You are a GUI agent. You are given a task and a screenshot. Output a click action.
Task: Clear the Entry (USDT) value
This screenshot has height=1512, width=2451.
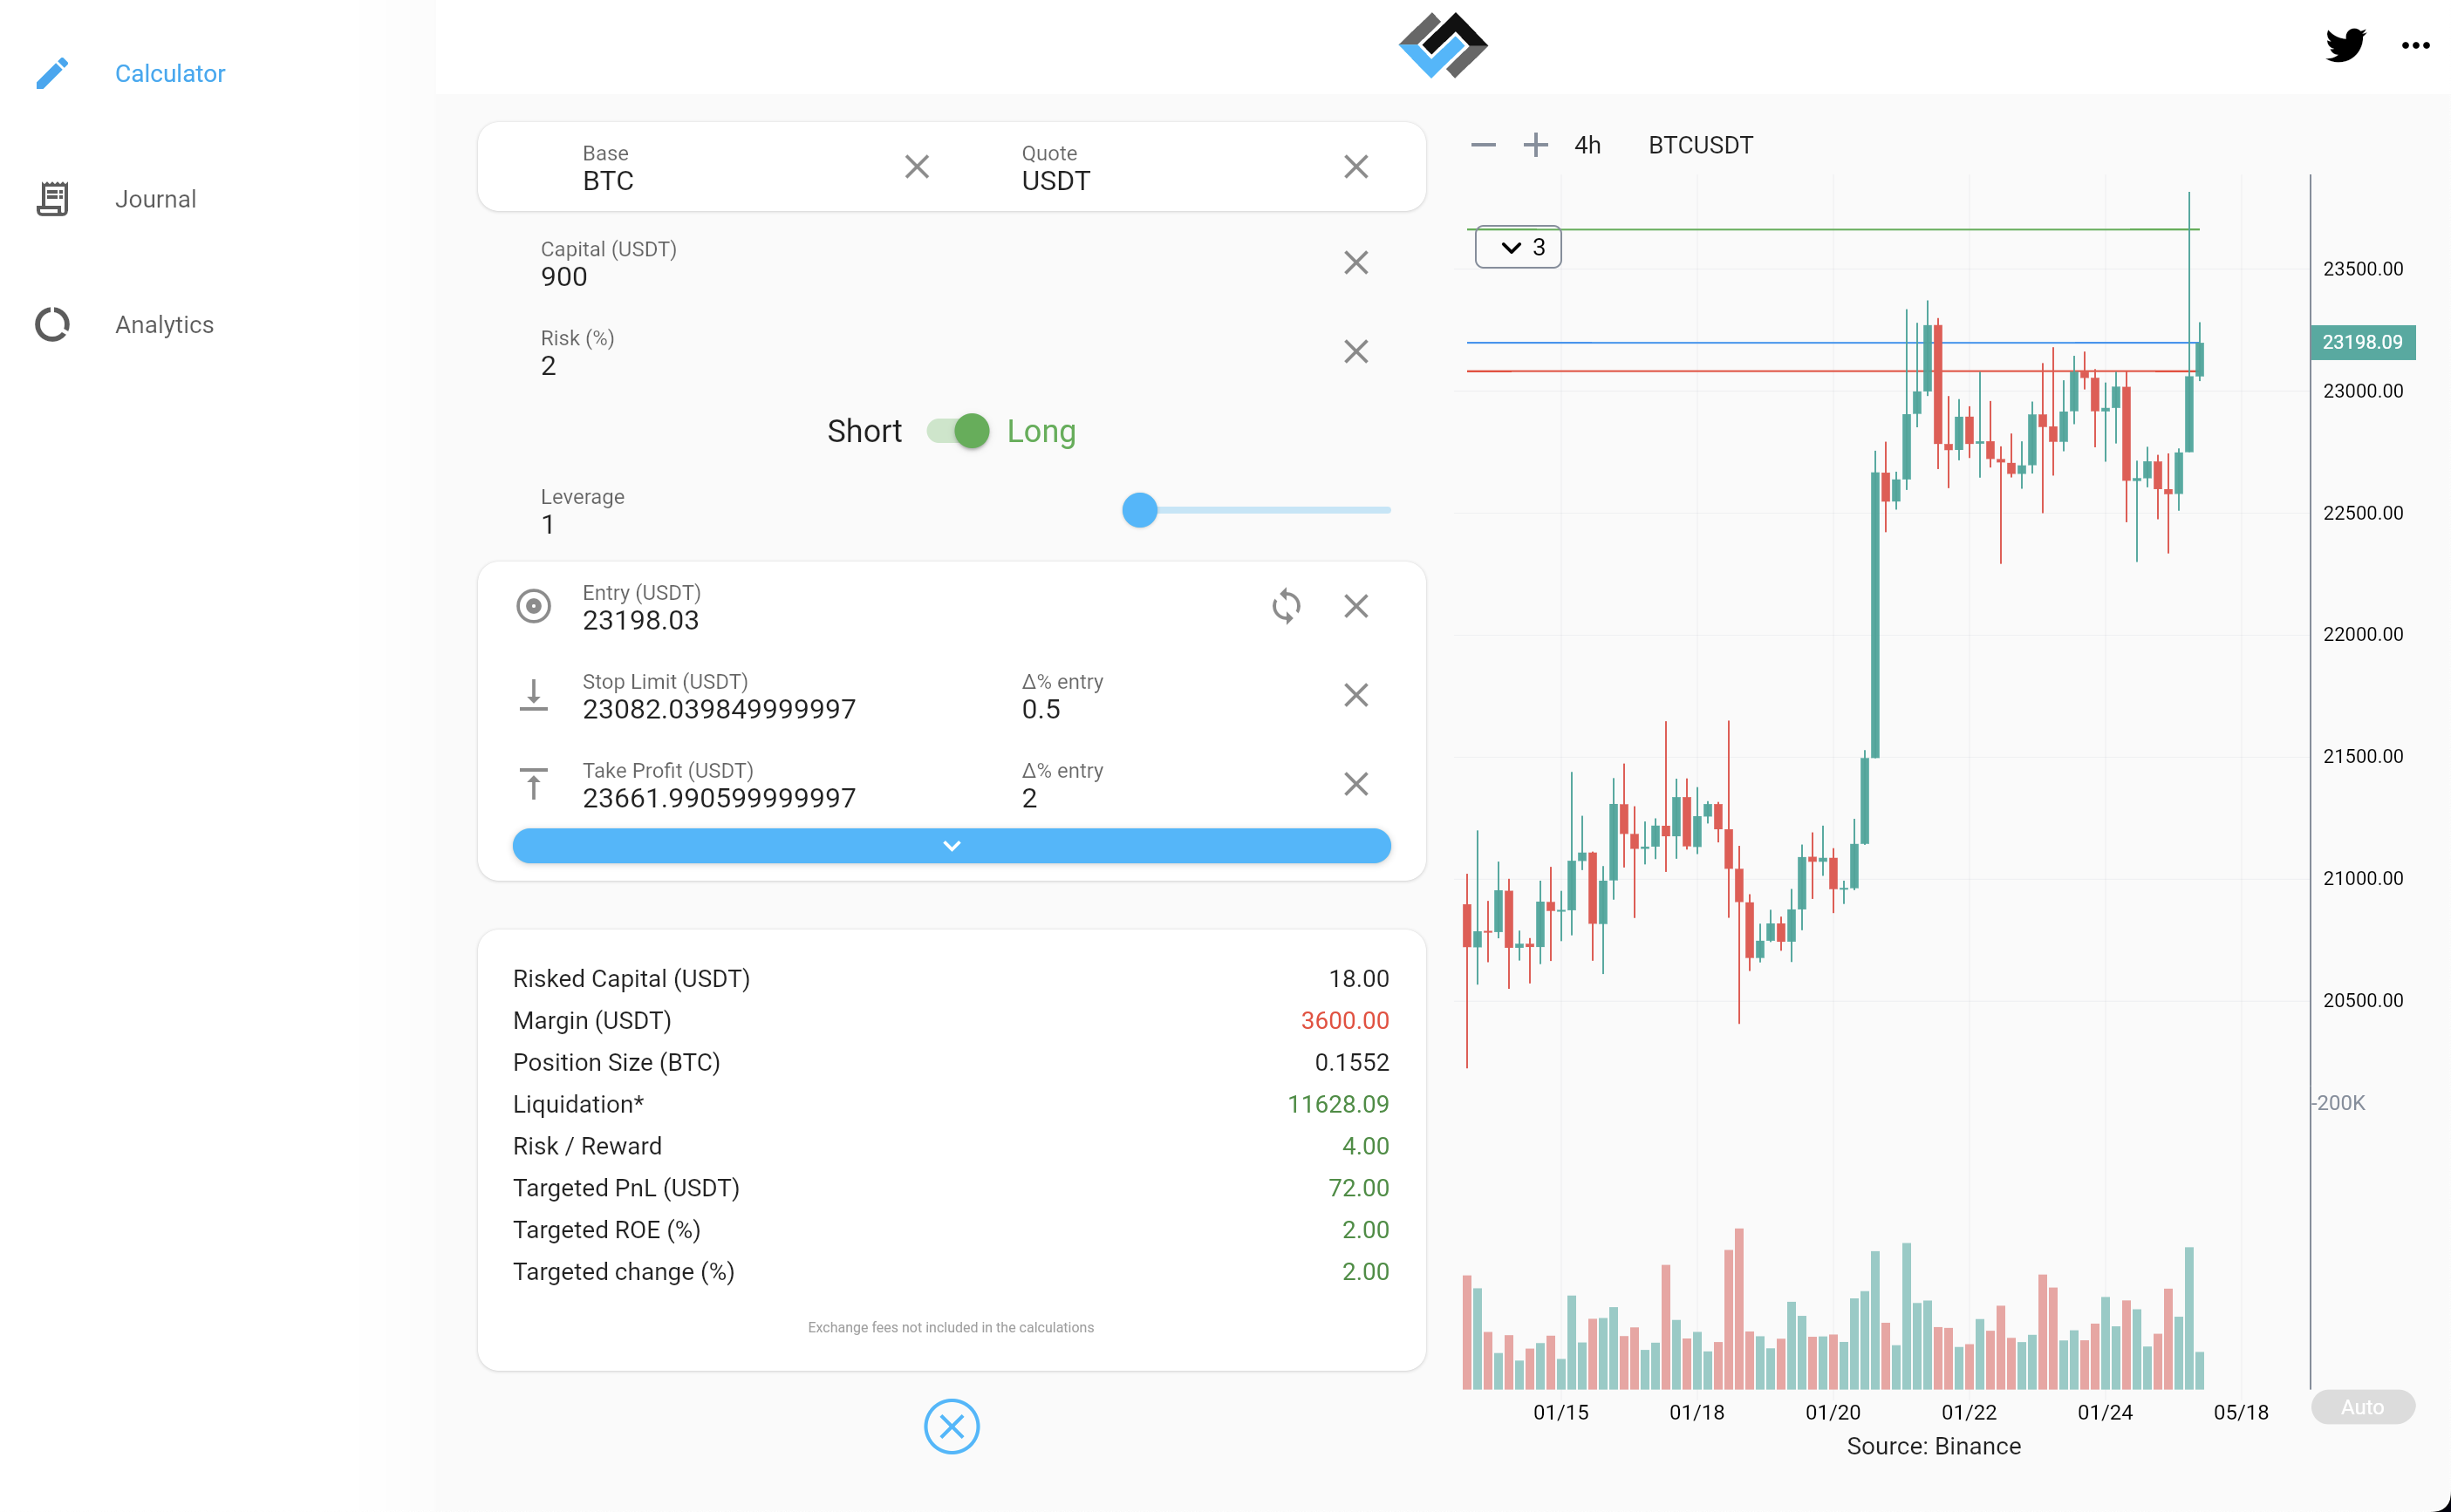click(x=1355, y=605)
